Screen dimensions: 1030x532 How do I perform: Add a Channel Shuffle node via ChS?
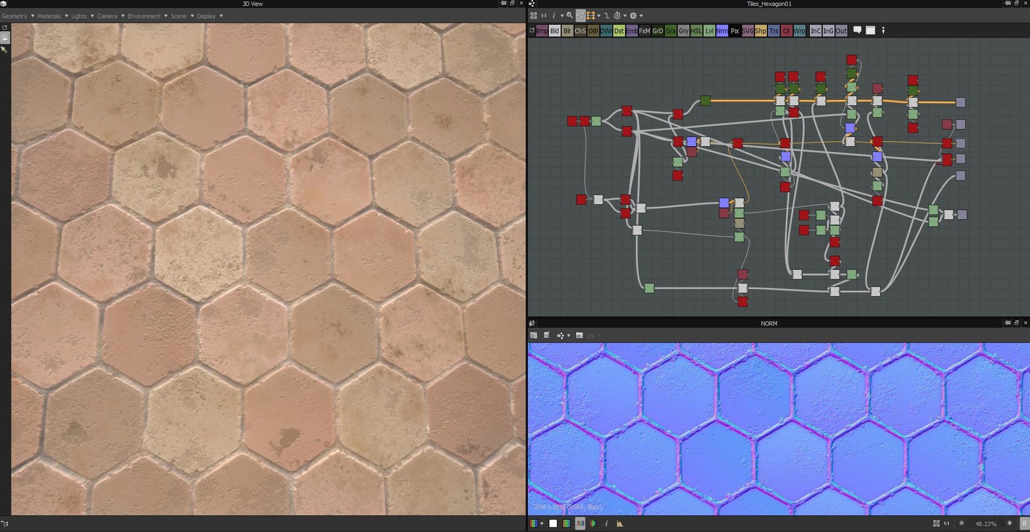(x=580, y=31)
